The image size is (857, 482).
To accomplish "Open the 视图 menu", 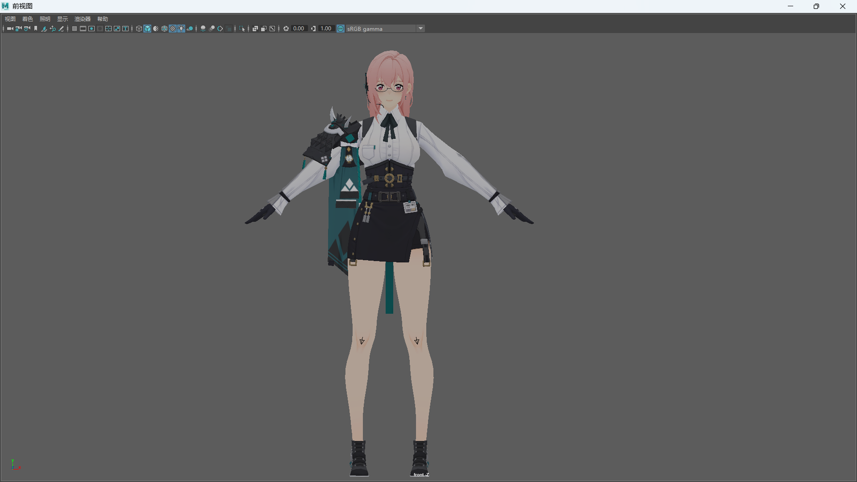I will coord(10,19).
